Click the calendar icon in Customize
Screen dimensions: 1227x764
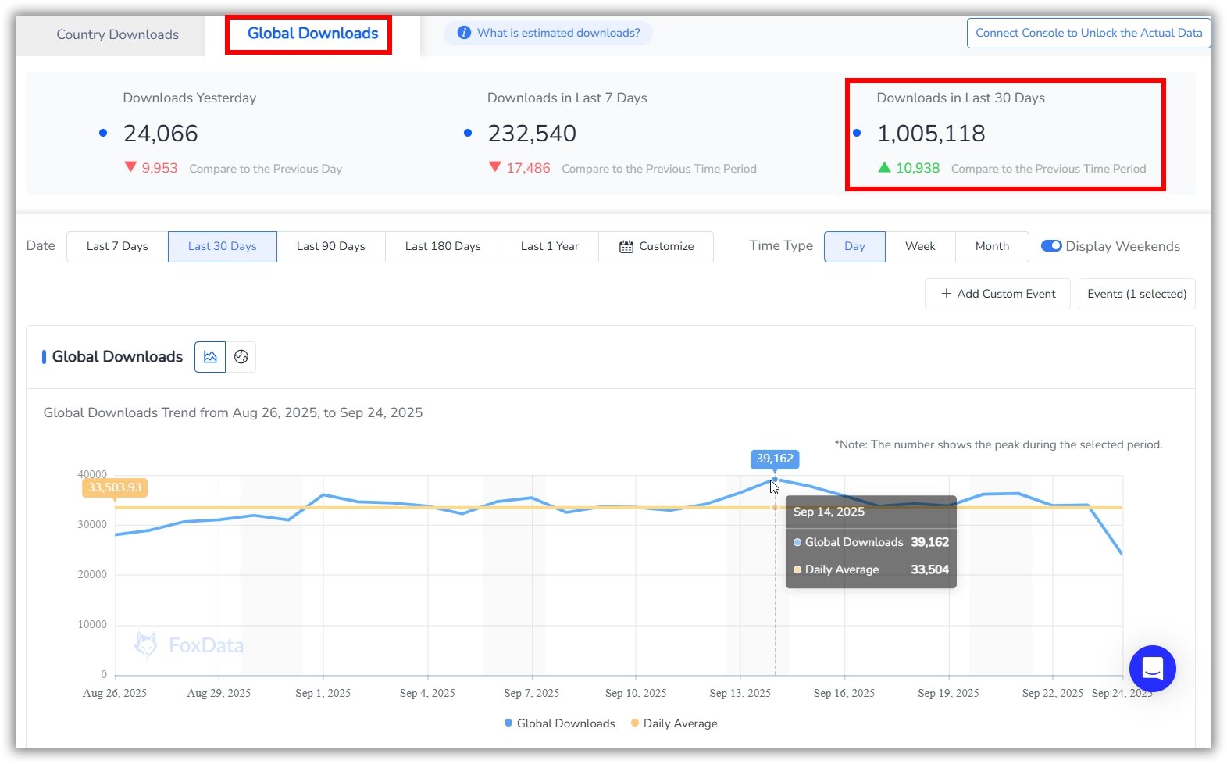(x=626, y=247)
